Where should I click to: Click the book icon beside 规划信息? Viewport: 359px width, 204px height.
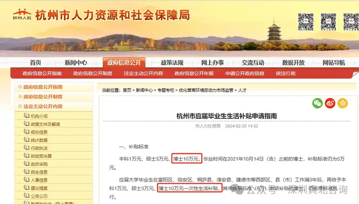(x=26, y=131)
